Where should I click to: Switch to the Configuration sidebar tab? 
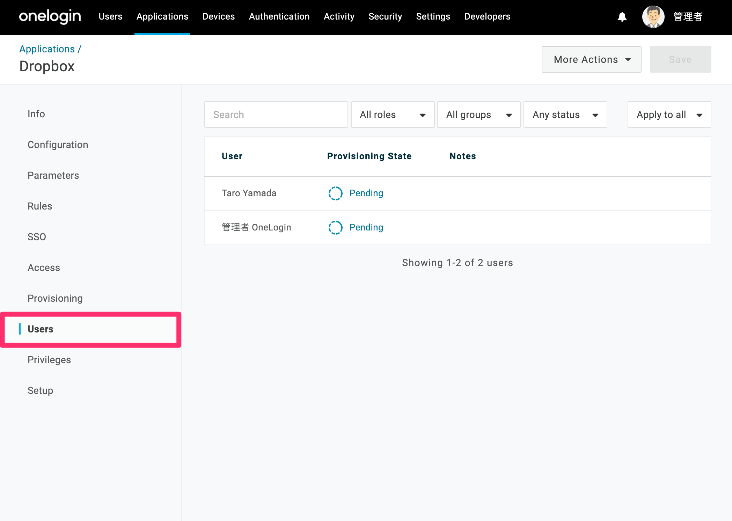[x=58, y=145]
